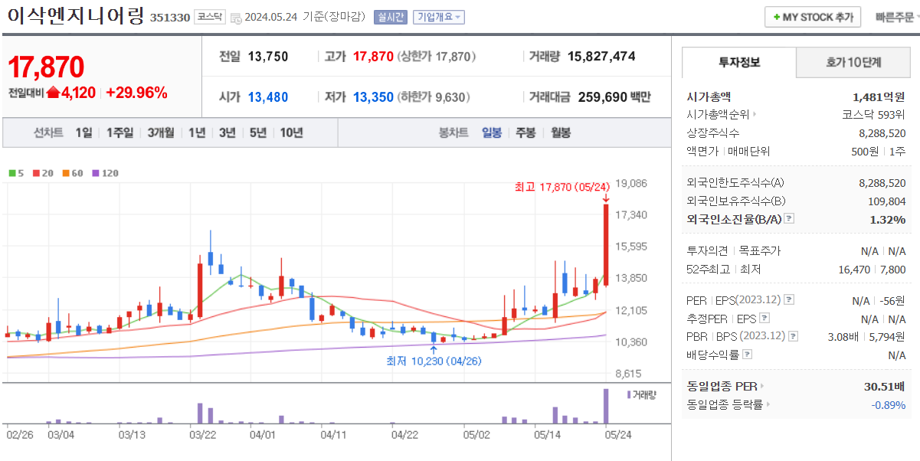Click 외국인소진율 value 1.32%
This screenshot has width=920, height=461.
(888, 219)
